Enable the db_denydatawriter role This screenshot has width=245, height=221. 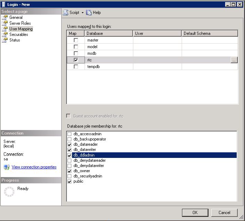[x=69, y=166]
